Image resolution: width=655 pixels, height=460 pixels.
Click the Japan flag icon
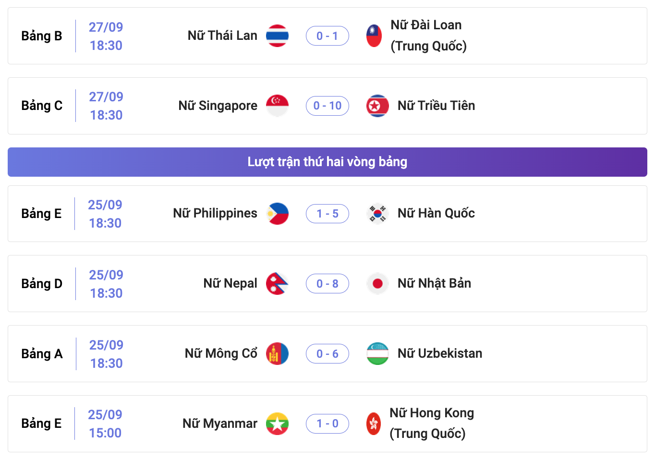377,284
